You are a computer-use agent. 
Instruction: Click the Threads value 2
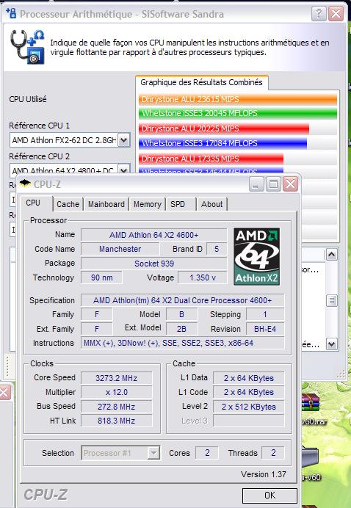tap(273, 453)
